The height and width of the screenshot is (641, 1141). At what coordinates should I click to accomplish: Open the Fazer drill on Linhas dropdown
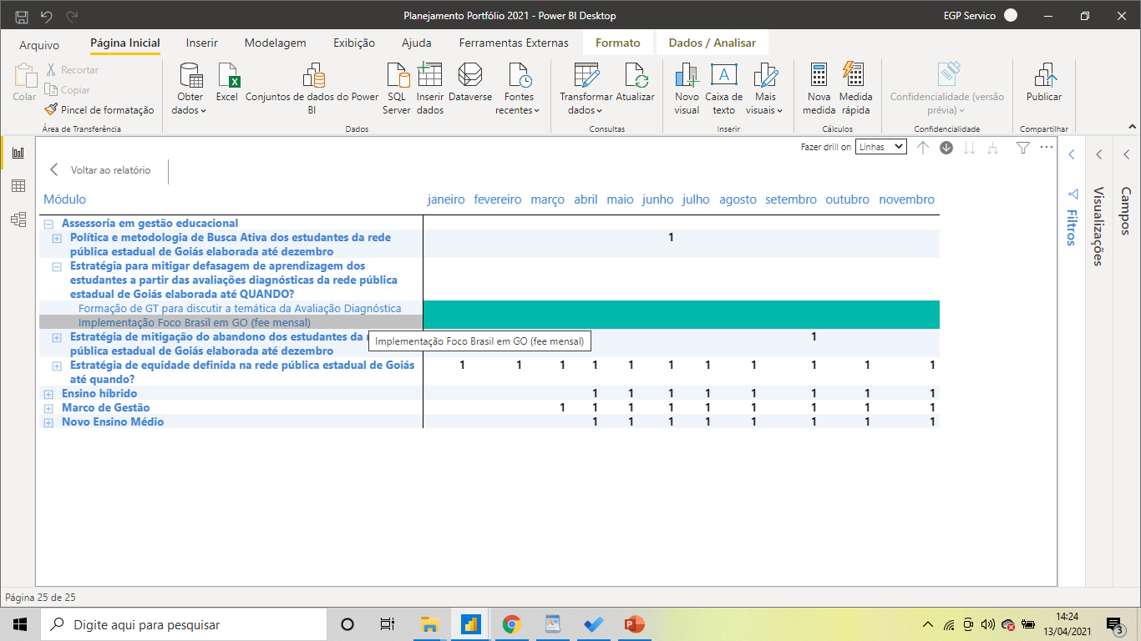(881, 147)
